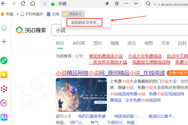188x125 pixels.
Task: Go to the browser home page icon
Action: point(33,3)
